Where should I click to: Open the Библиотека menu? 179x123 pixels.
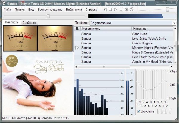point(74,10)
